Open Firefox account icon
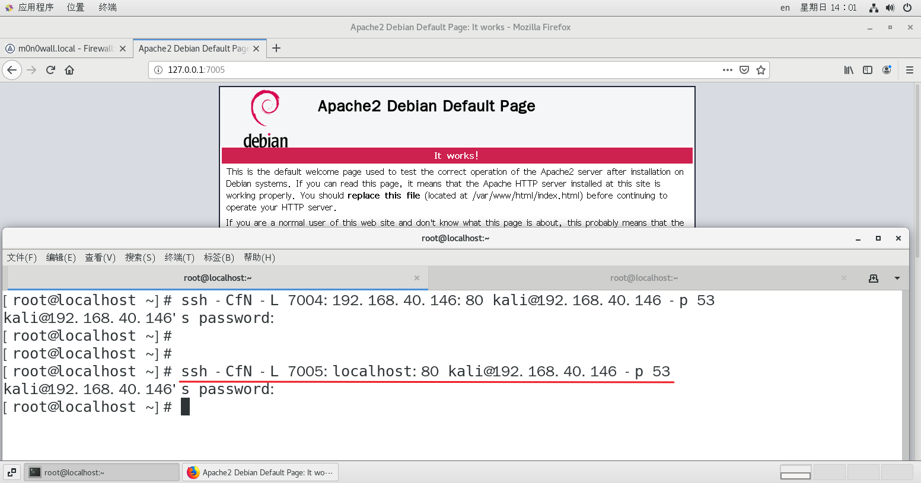 887,70
